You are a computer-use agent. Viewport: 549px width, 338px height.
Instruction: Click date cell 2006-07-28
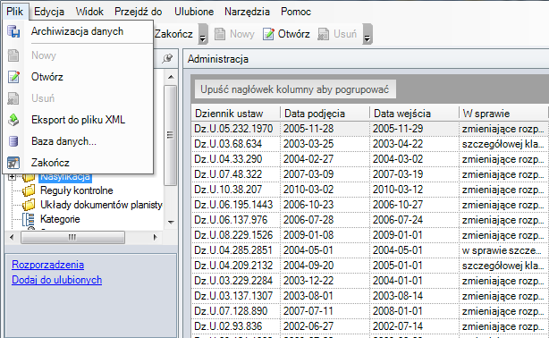click(x=325, y=220)
